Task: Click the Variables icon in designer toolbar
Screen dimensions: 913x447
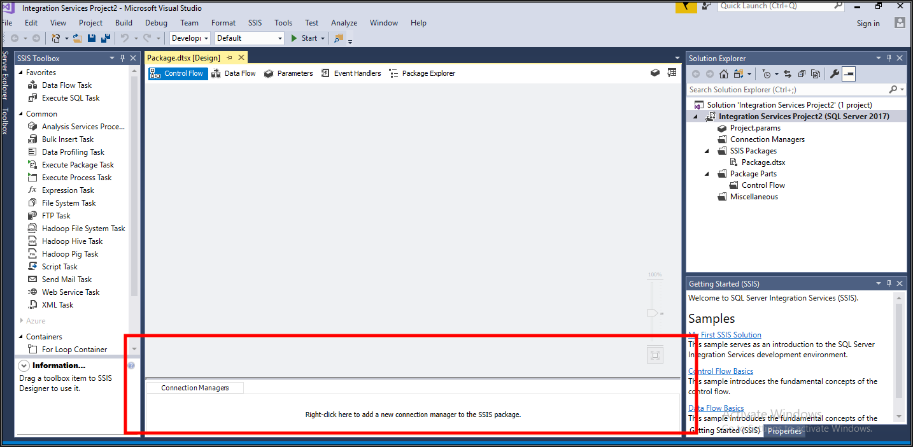Action: tap(672, 73)
